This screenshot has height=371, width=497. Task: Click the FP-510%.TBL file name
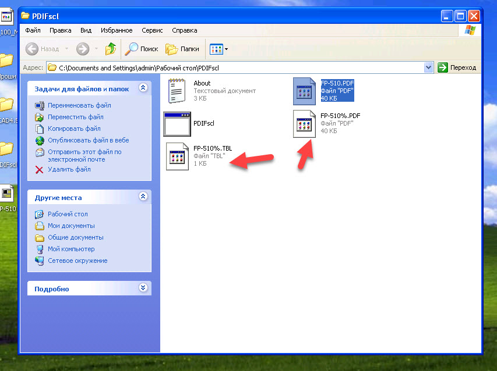213,148
